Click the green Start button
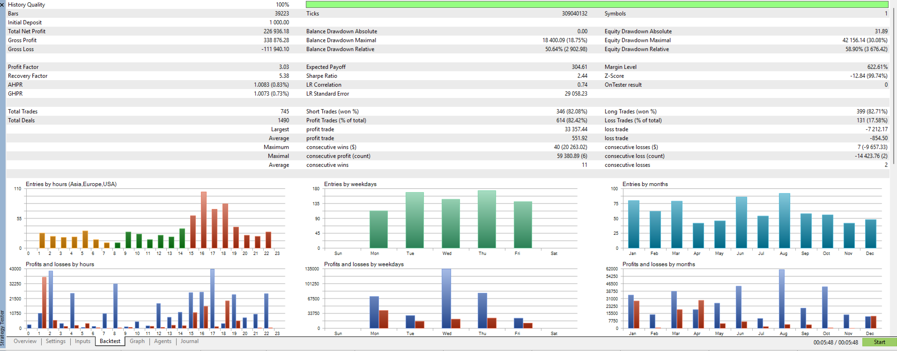This screenshot has height=351, width=897. (879, 342)
